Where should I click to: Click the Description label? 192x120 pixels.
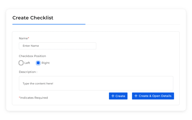coord(28,72)
